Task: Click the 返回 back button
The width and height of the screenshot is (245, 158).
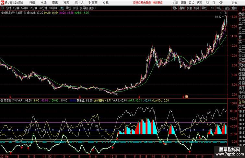Action: tap(234, 8)
